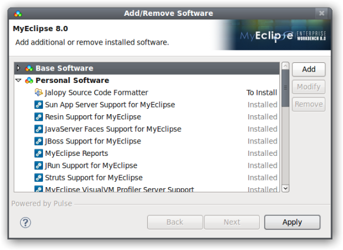The image size is (343, 250).
Task: Click the scrollbar down arrow in the software list
Action: (x=285, y=188)
